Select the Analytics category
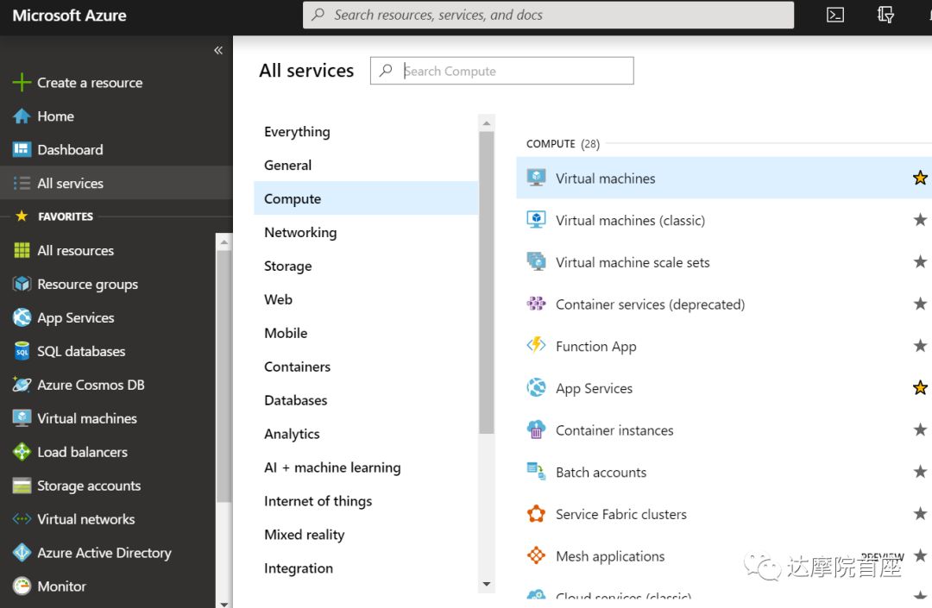 coord(366,434)
